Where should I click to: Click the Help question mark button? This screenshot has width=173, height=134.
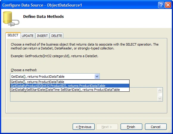coord(161,5)
